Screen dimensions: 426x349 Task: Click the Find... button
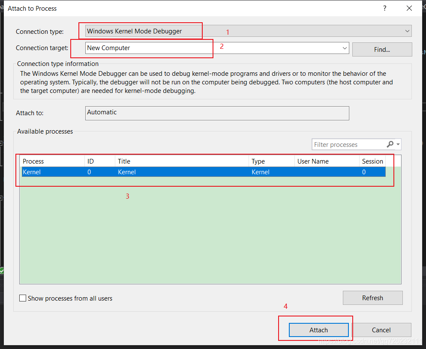382,49
